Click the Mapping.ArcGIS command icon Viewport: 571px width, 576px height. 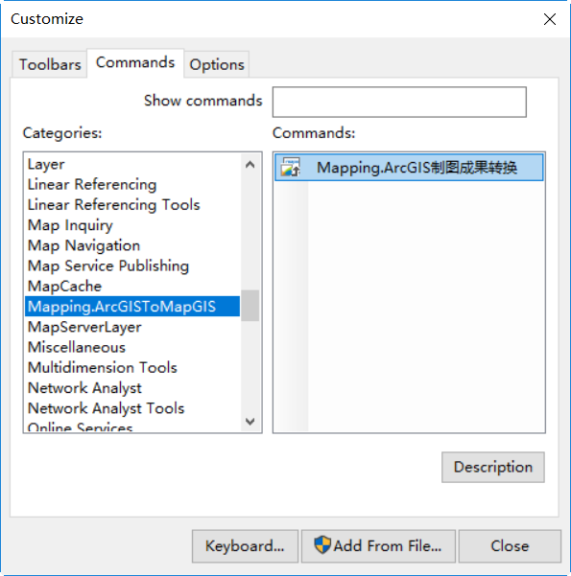290,167
